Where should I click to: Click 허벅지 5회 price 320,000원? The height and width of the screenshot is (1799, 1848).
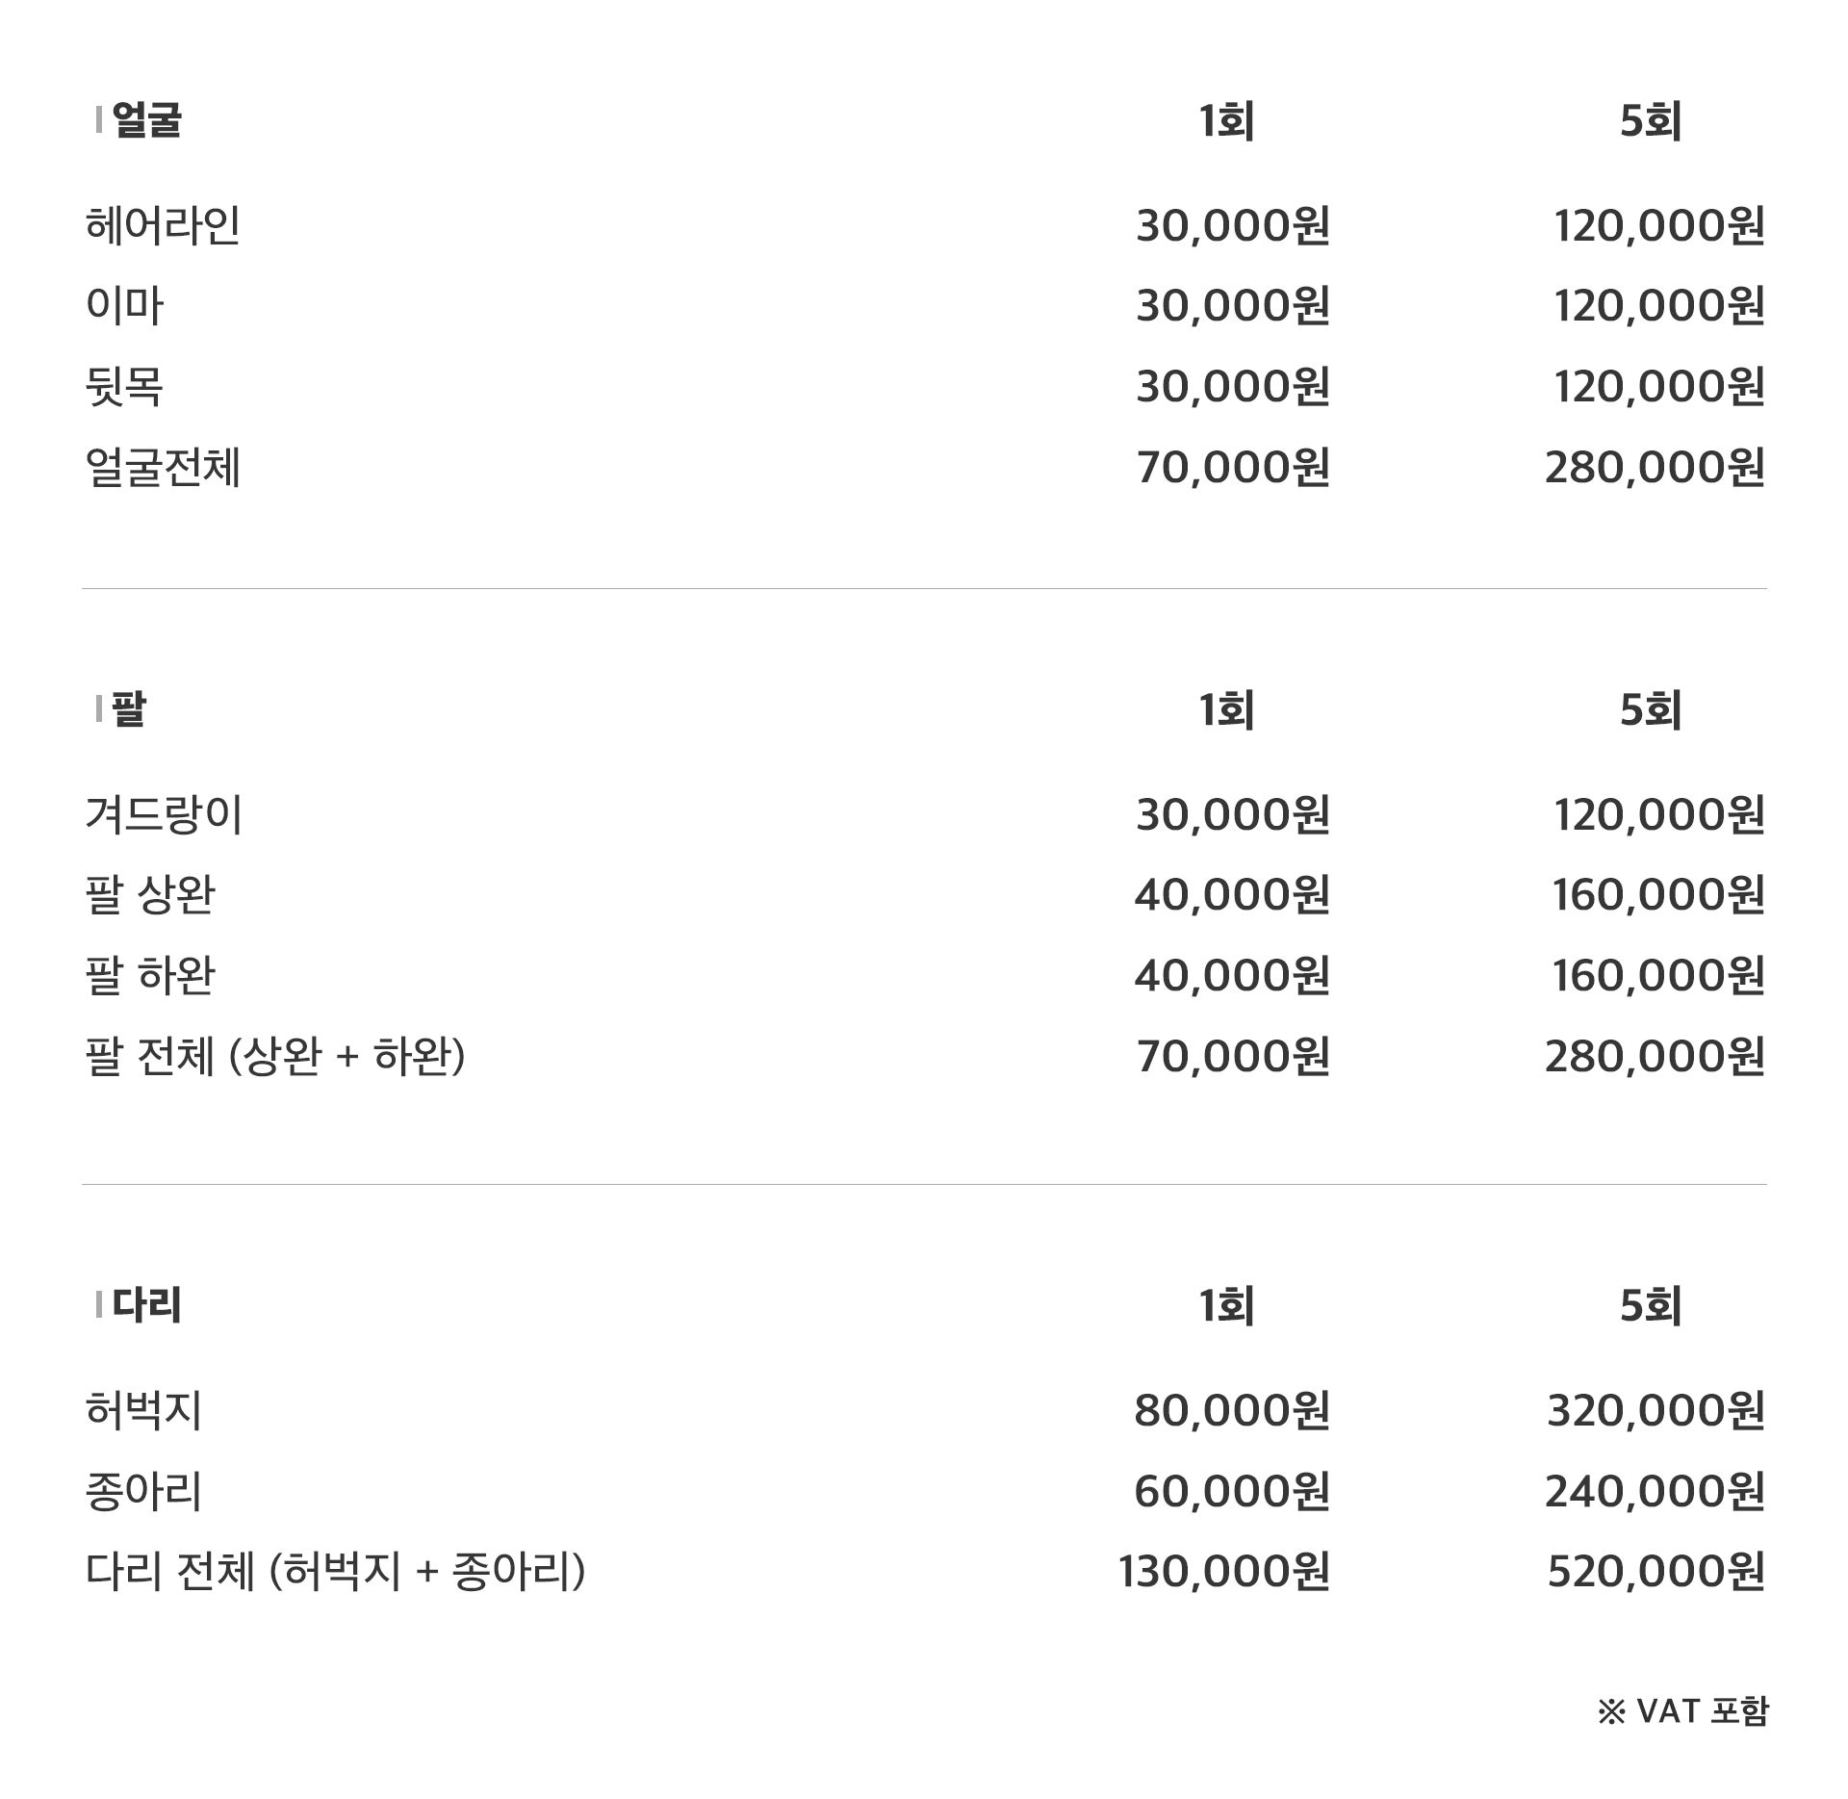pyautogui.click(x=1656, y=1411)
